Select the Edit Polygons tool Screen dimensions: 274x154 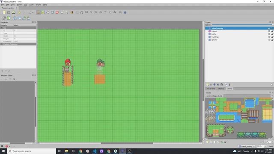click(82, 12)
